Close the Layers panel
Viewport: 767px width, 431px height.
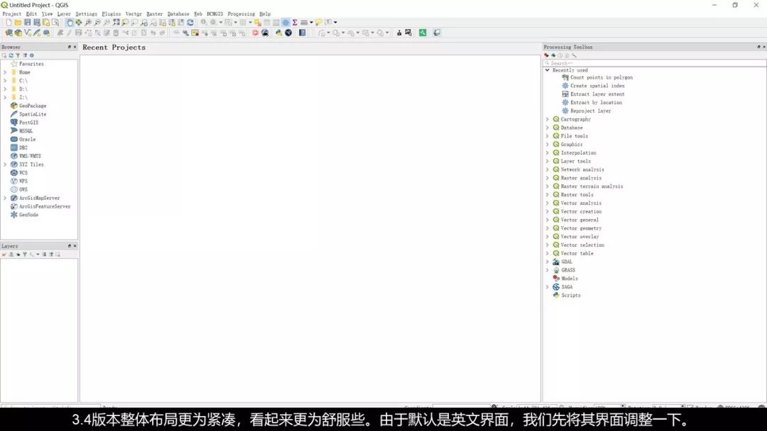pyautogui.click(x=75, y=246)
